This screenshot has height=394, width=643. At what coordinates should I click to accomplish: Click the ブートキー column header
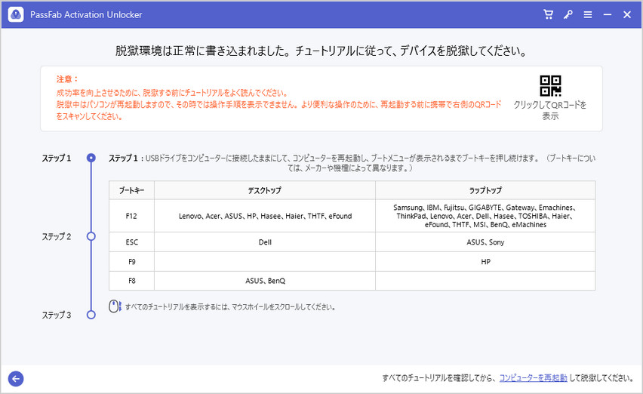(131, 190)
